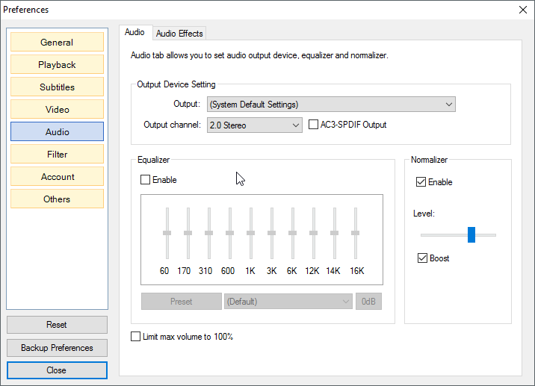
Task: Click the 170 Hz equalizer slider
Action: tap(188, 233)
